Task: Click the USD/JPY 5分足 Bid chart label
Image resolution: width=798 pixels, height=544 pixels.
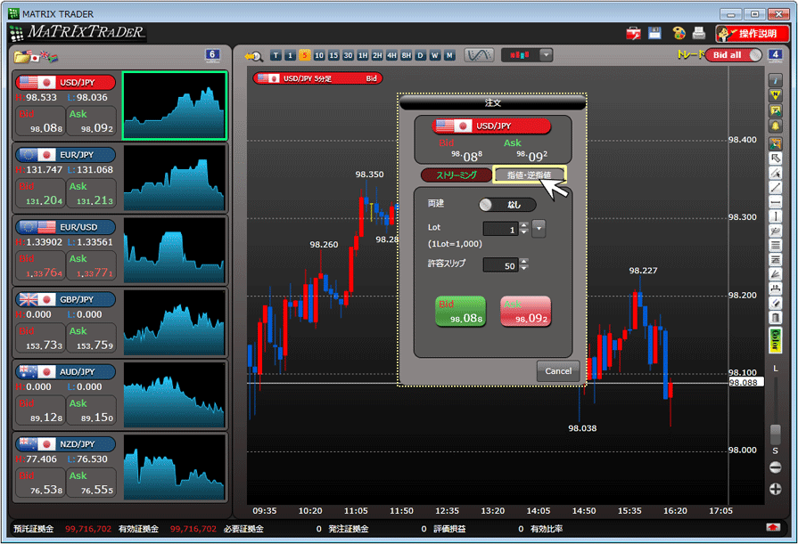Action: [x=317, y=78]
